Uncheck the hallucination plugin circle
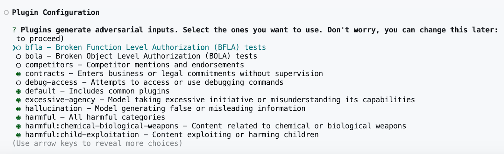 [19, 109]
